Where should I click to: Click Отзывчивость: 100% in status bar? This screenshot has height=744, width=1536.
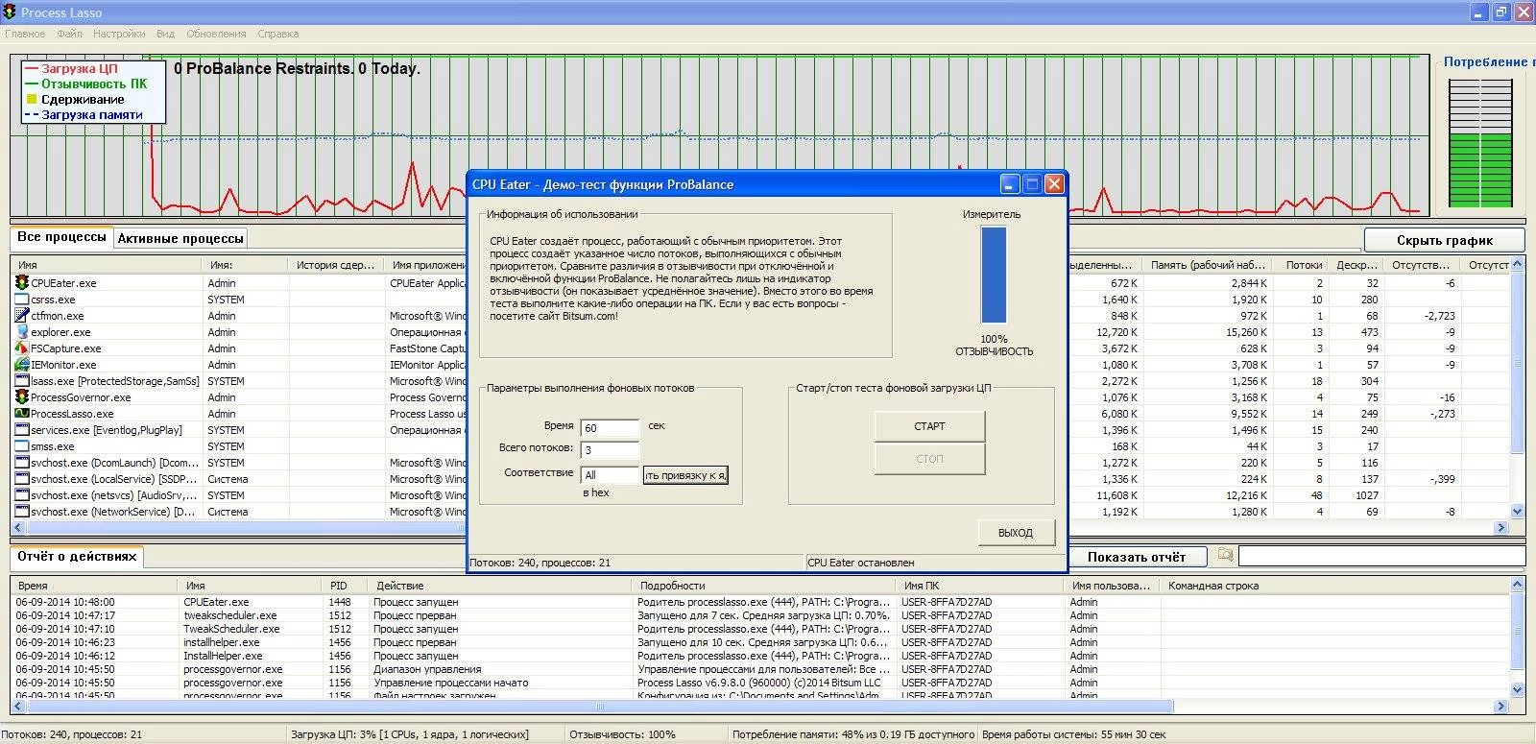[622, 734]
